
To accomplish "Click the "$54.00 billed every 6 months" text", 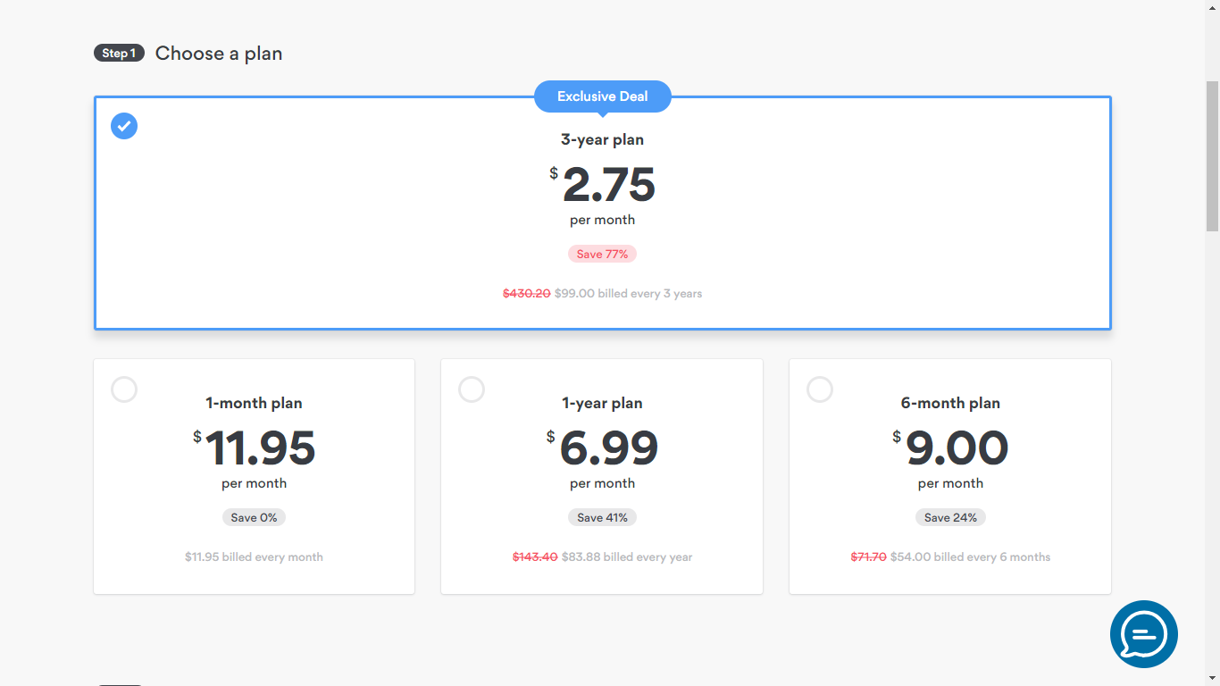I will pos(970,557).
